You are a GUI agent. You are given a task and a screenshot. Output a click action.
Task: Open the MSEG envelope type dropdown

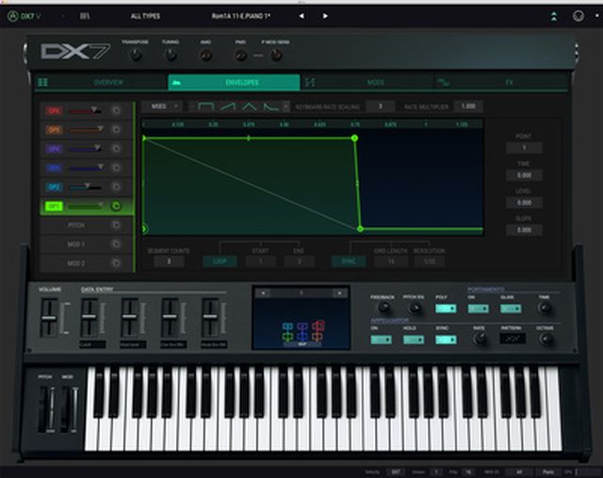162,107
